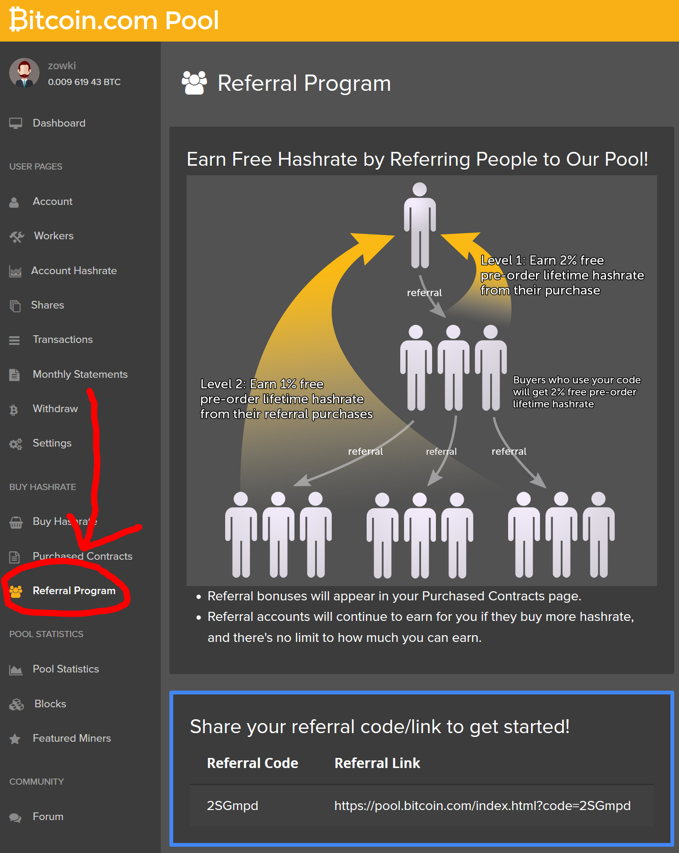Click the document icon beside Purchased Contracts
Screen dimensions: 679x853
point(14,557)
